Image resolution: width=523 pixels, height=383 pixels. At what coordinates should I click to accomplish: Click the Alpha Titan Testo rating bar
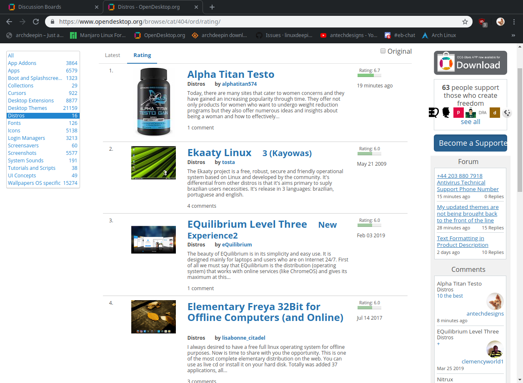pyautogui.click(x=369, y=75)
